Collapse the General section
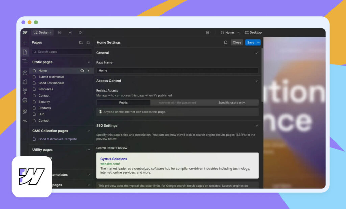346x209 pixels. pyautogui.click(x=257, y=53)
